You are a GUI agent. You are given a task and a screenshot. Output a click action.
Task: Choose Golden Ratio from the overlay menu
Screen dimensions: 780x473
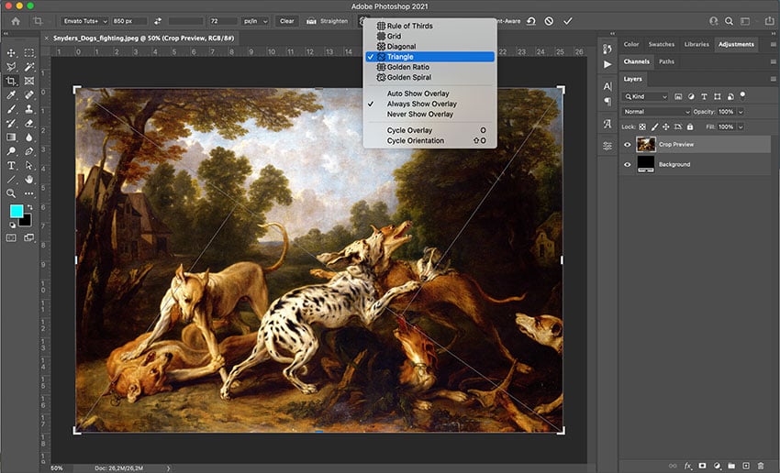407,67
